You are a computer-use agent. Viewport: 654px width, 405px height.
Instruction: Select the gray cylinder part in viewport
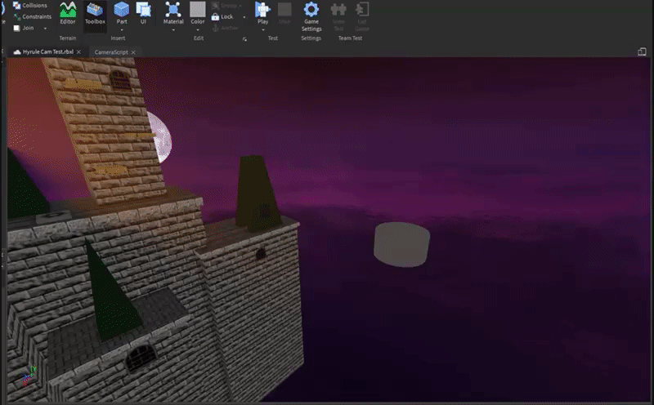pos(401,245)
